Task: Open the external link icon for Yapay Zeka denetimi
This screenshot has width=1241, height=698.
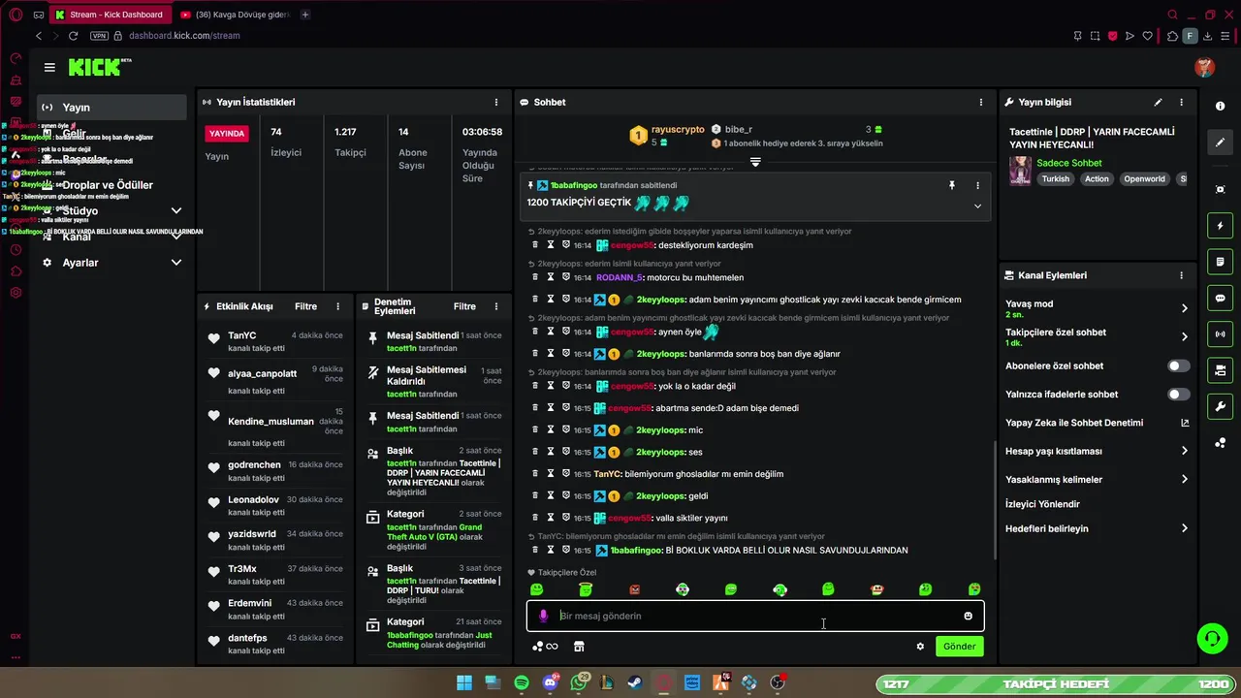Action: pos(1184,423)
